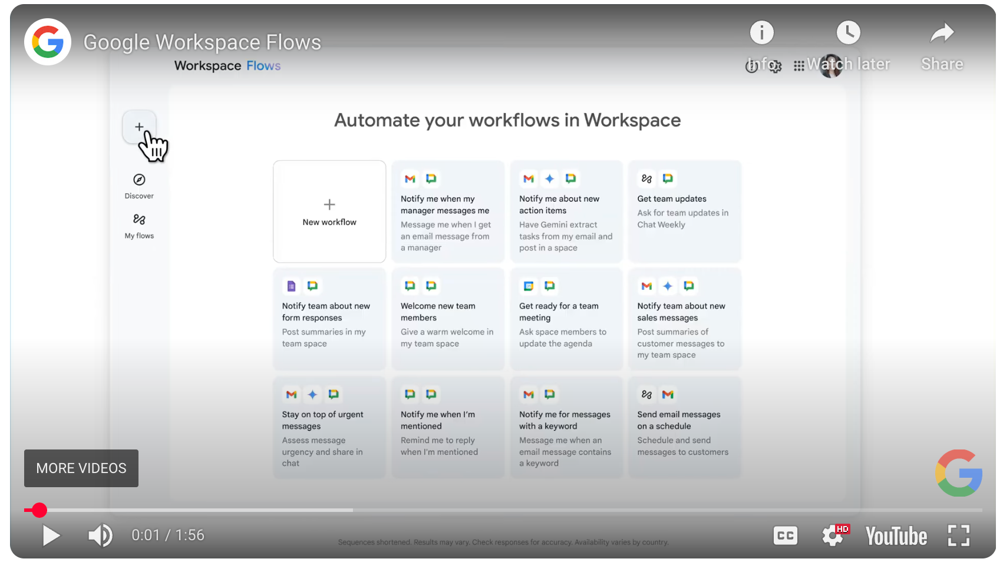Click the 'Automate your workflows in Workspace' heading
This screenshot has height=562, width=1003.
tap(507, 120)
